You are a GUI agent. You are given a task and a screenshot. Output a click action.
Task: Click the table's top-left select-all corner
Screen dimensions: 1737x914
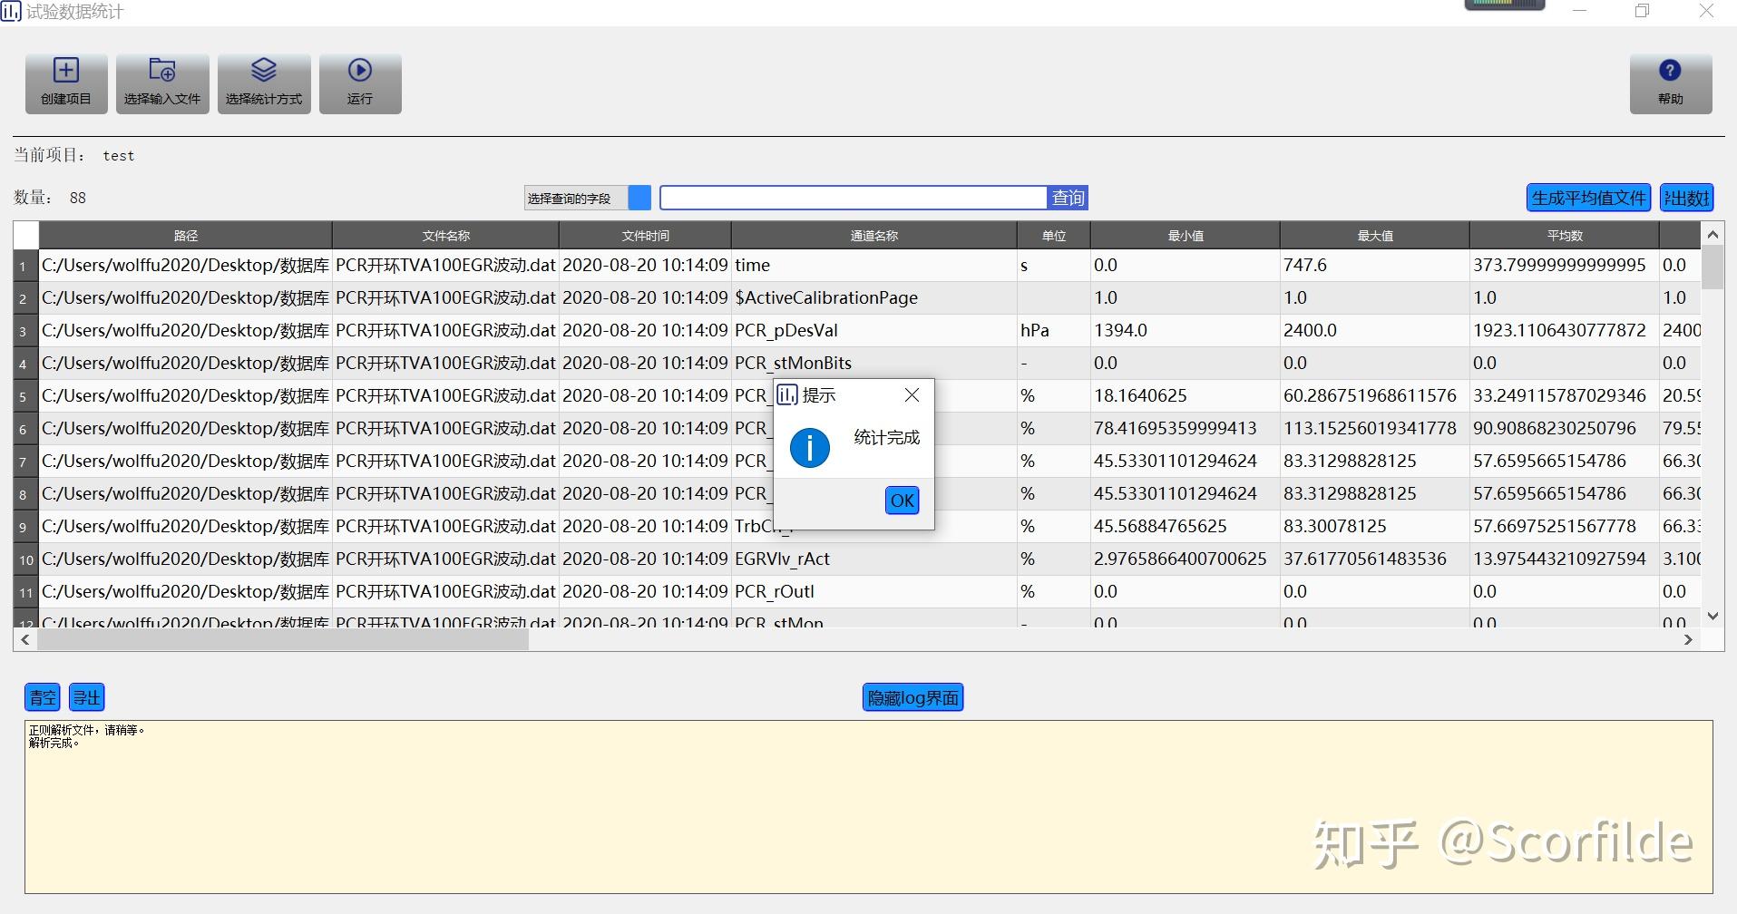(x=25, y=236)
